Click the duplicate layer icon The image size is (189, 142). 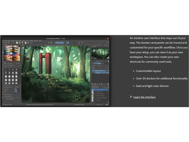tap(95, 84)
